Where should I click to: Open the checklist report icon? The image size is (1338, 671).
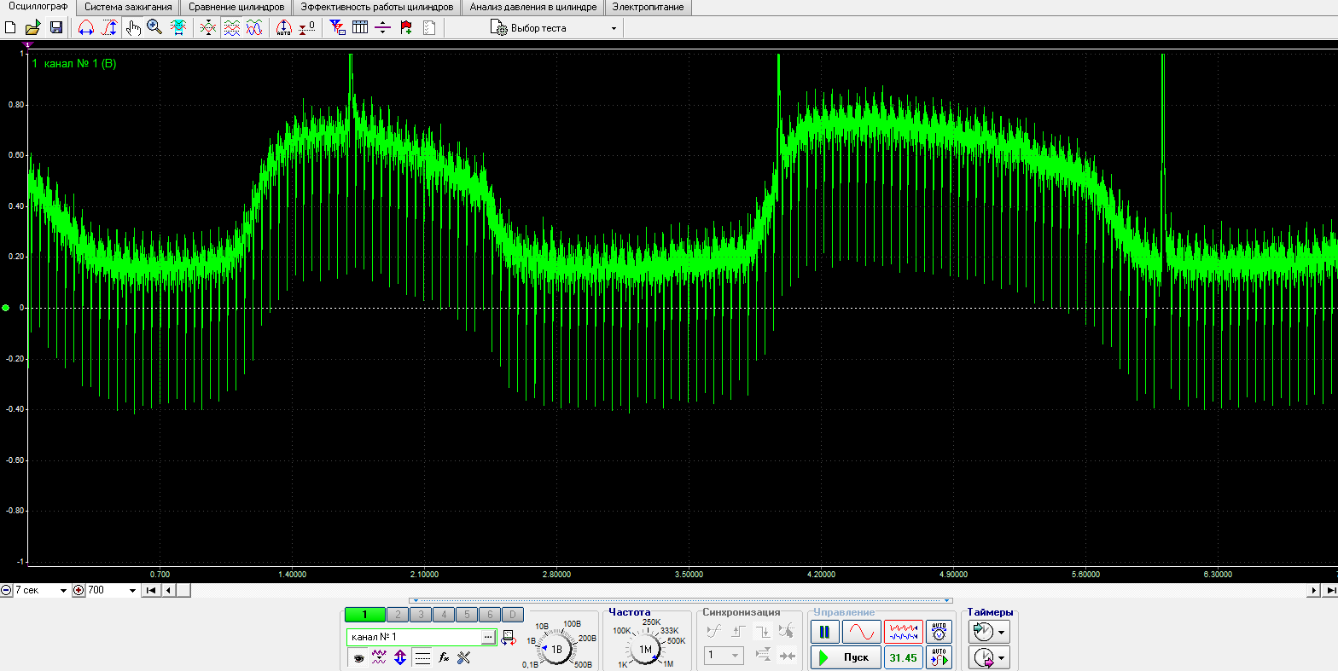pyautogui.click(x=429, y=27)
